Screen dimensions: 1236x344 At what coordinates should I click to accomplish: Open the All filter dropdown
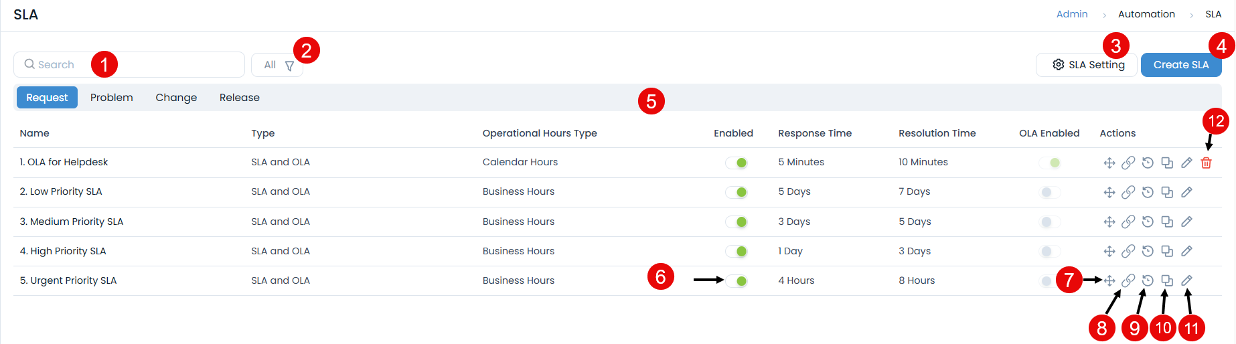click(x=278, y=65)
